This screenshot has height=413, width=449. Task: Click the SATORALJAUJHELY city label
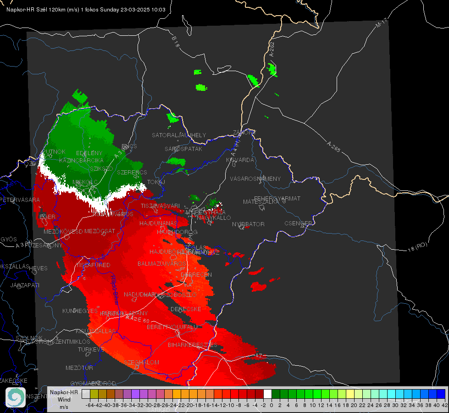[179, 135]
